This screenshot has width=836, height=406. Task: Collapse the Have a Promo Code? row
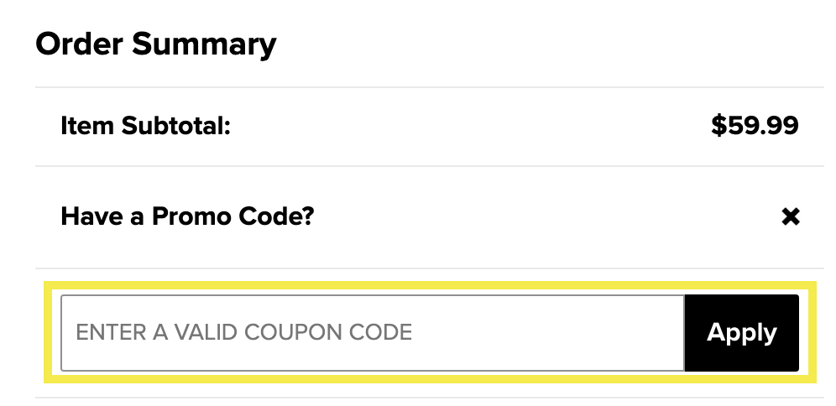(x=790, y=218)
